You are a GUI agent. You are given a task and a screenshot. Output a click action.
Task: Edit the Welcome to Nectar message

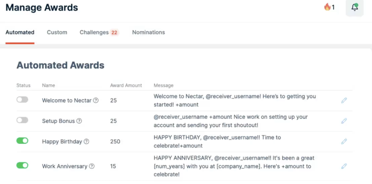point(344,100)
